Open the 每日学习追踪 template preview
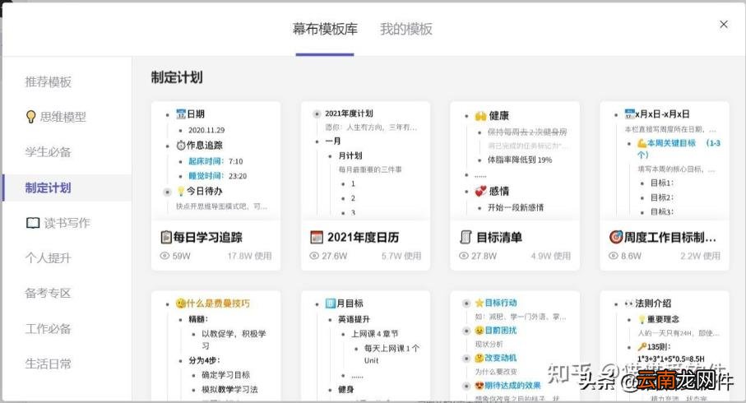Viewport: 746px width, 403px height. coord(216,161)
